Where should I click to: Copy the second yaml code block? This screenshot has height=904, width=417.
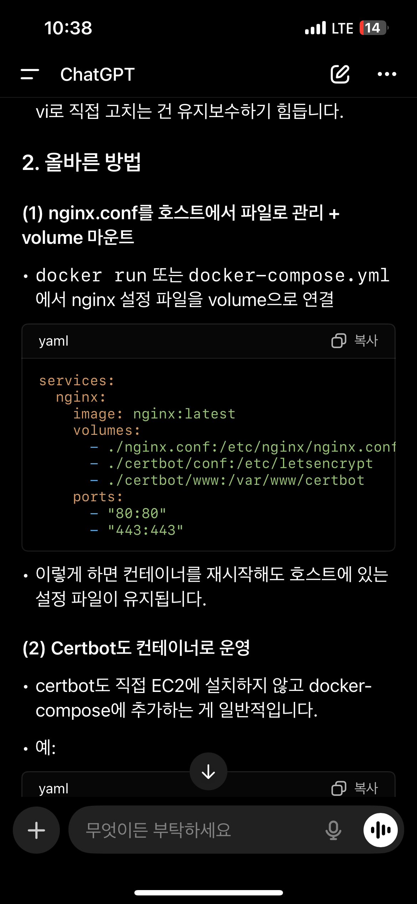point(354,788)
